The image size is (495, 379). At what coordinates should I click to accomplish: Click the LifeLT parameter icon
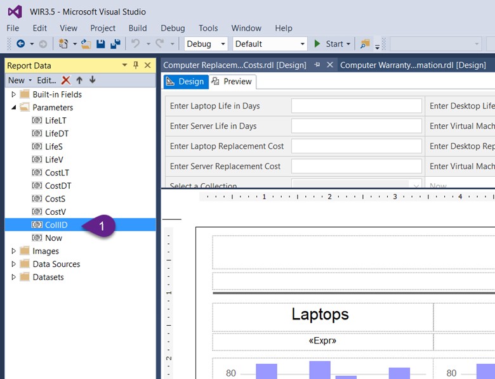[x=37, y=120]
